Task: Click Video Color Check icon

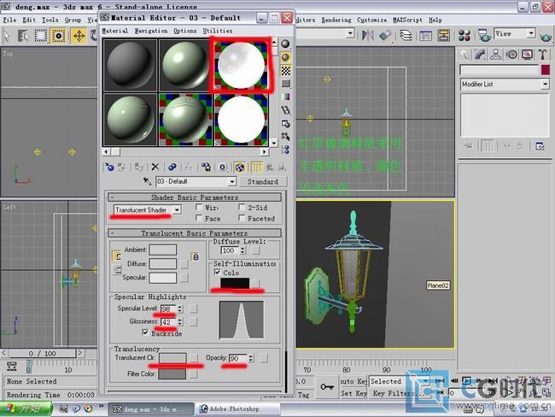Action: click(286, 97)
